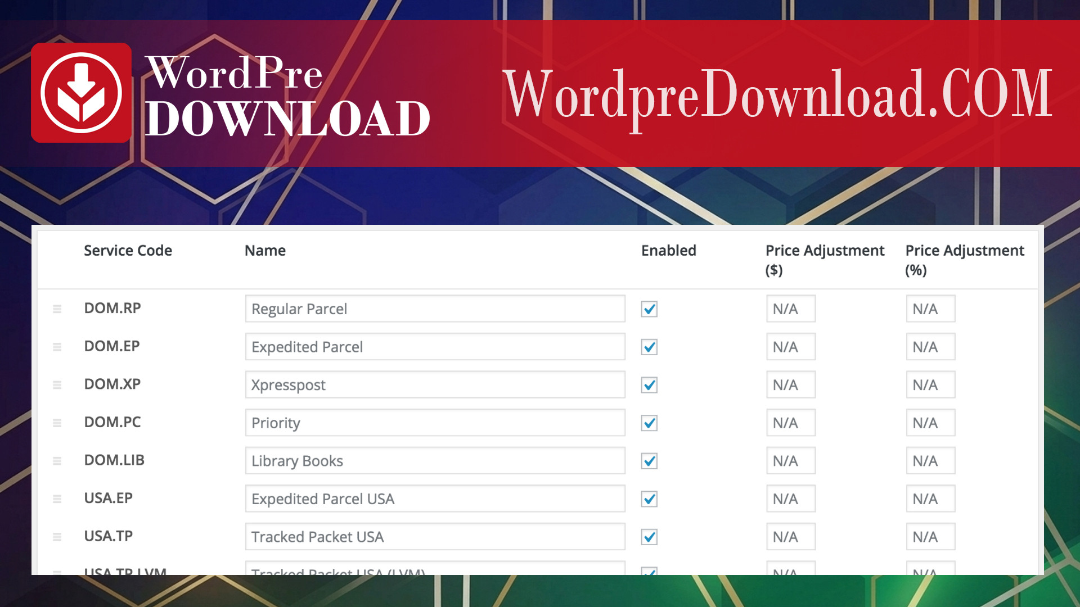Set percent price adjustment for USA.EP
The height and width of the screenshot is (607, 1080).
coord(930,499)
